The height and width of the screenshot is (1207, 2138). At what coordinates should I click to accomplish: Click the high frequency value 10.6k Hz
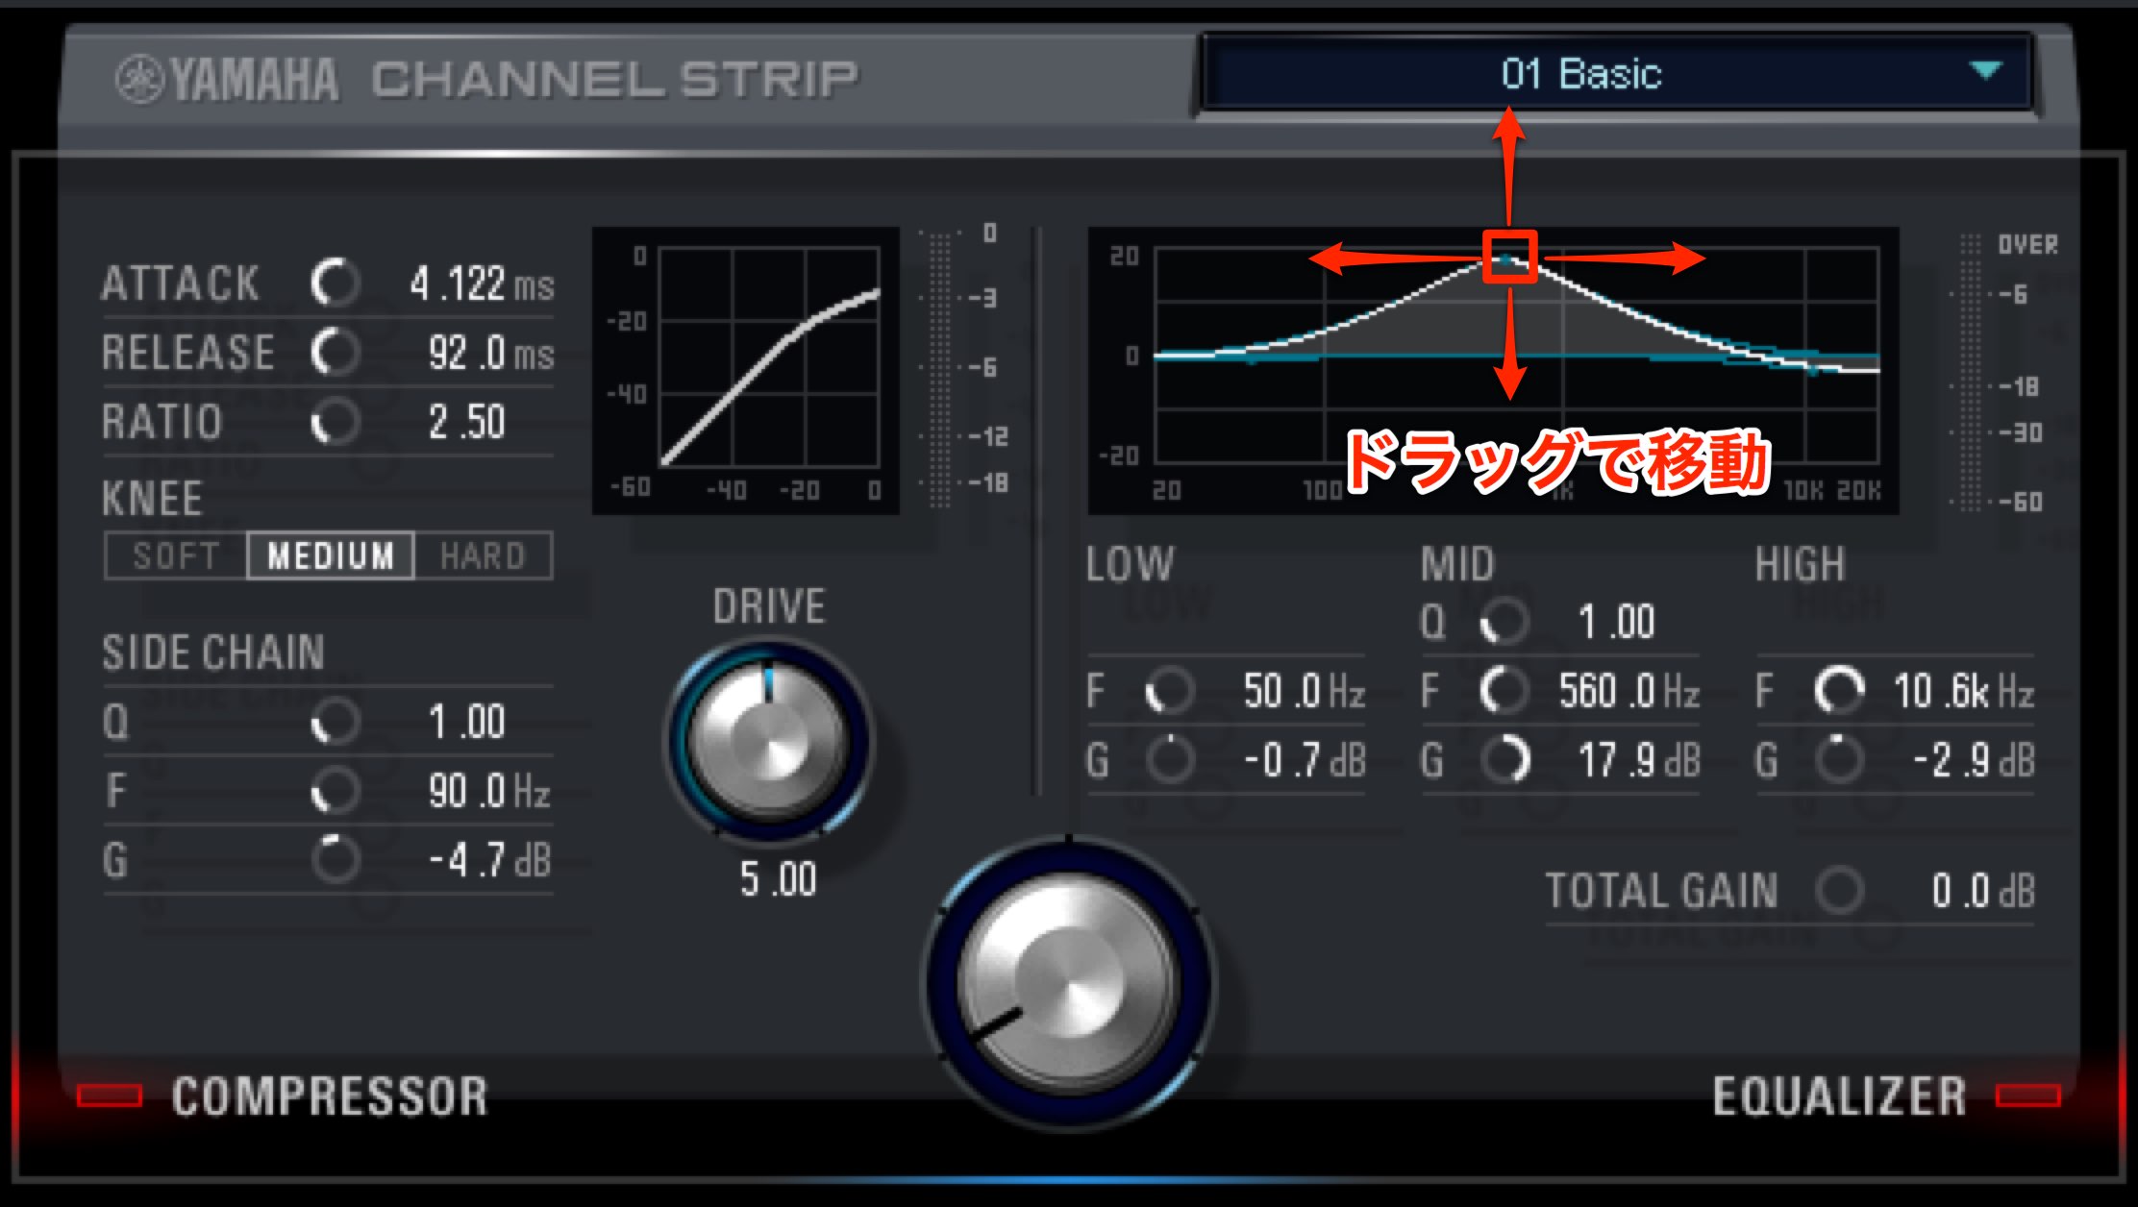click(x=1964, y=692)
